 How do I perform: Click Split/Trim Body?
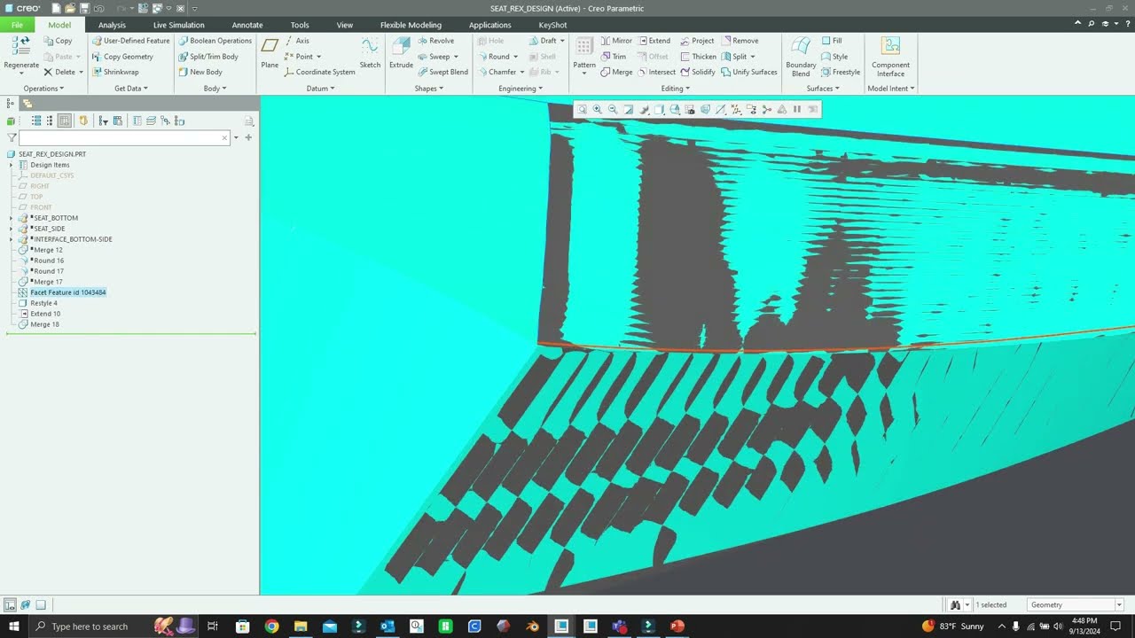[208, 57]
